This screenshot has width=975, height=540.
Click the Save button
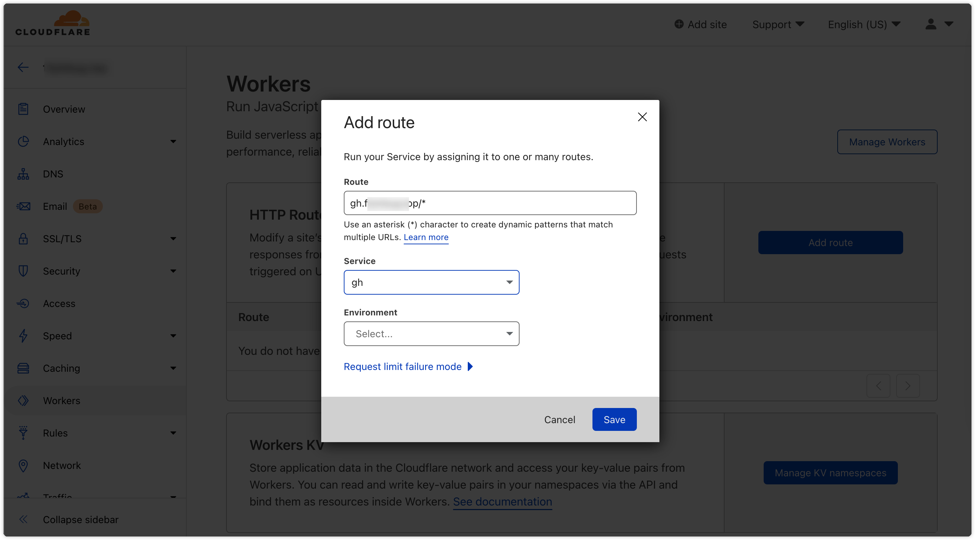(x=614, y=419)
